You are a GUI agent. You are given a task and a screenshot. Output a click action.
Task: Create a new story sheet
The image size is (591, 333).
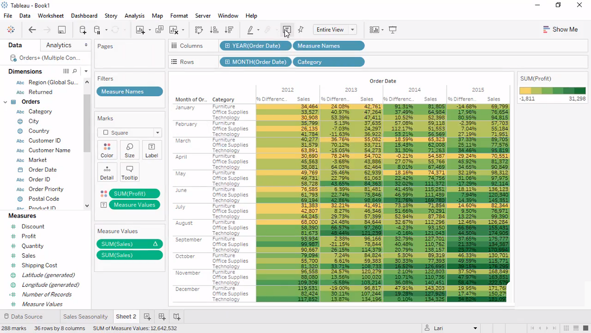coord(177,316)
